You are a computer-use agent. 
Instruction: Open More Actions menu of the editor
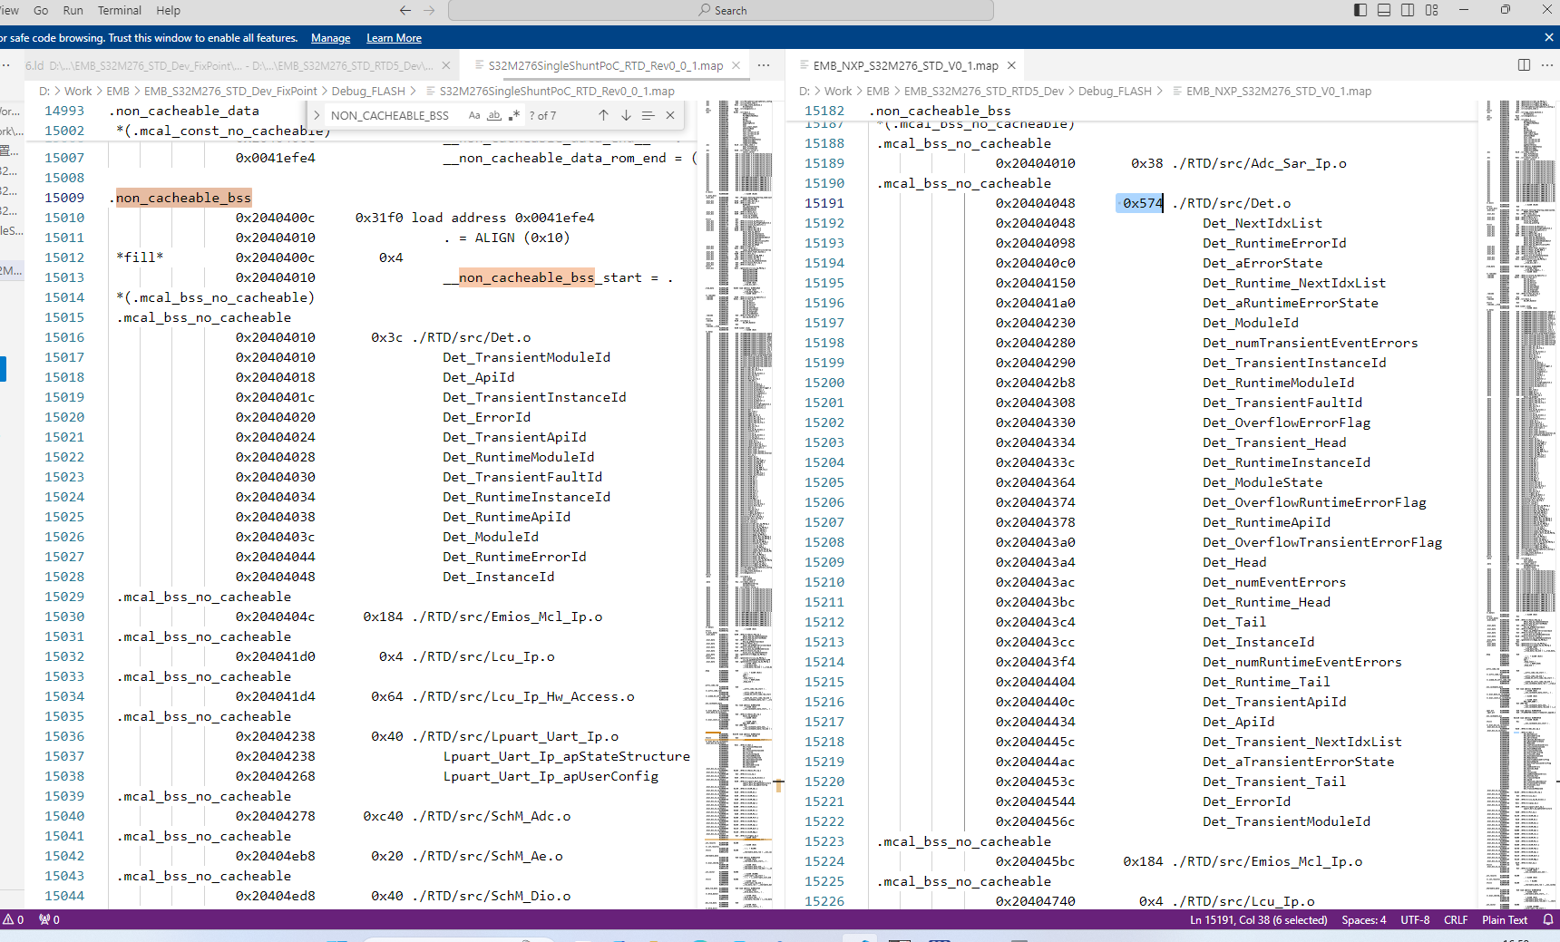click(x=765, y=65)
